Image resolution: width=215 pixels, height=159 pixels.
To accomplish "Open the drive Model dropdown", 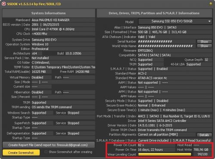I will [x=175, y=22].
